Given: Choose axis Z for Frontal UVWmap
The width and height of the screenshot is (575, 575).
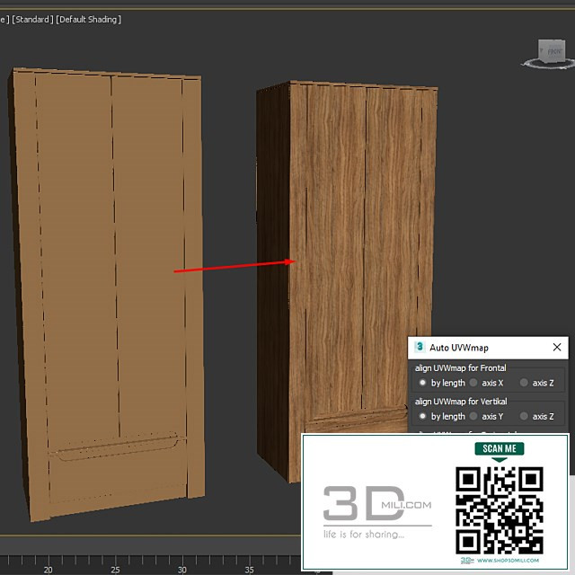Looking at the screenshot, I should tap(524, 383).
